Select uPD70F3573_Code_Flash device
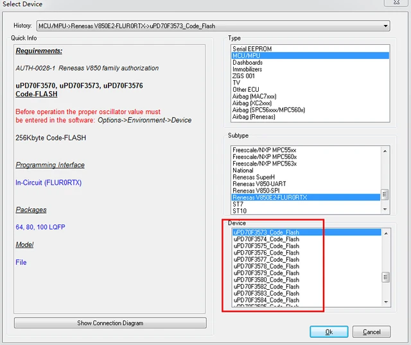The image size is (411, 345). 307,232
